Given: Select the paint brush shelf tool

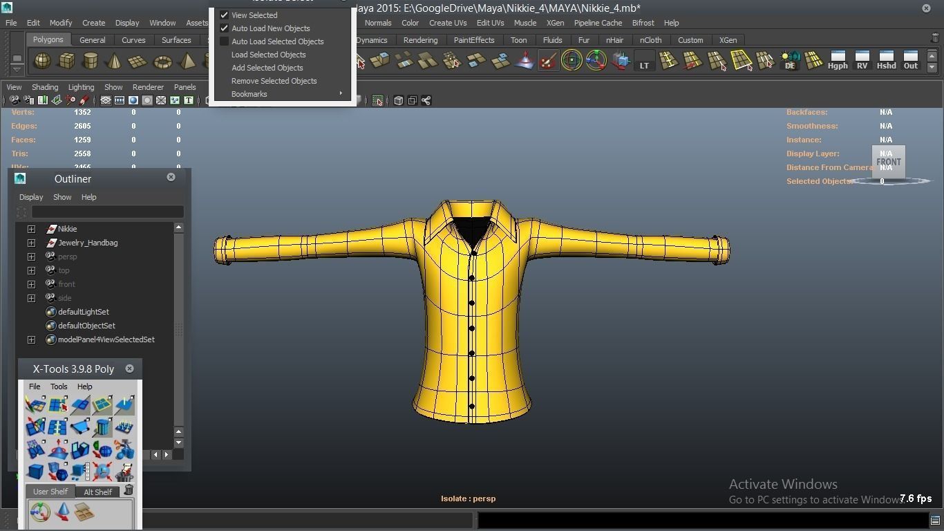Looking at the screenshot, I should 548,62.
